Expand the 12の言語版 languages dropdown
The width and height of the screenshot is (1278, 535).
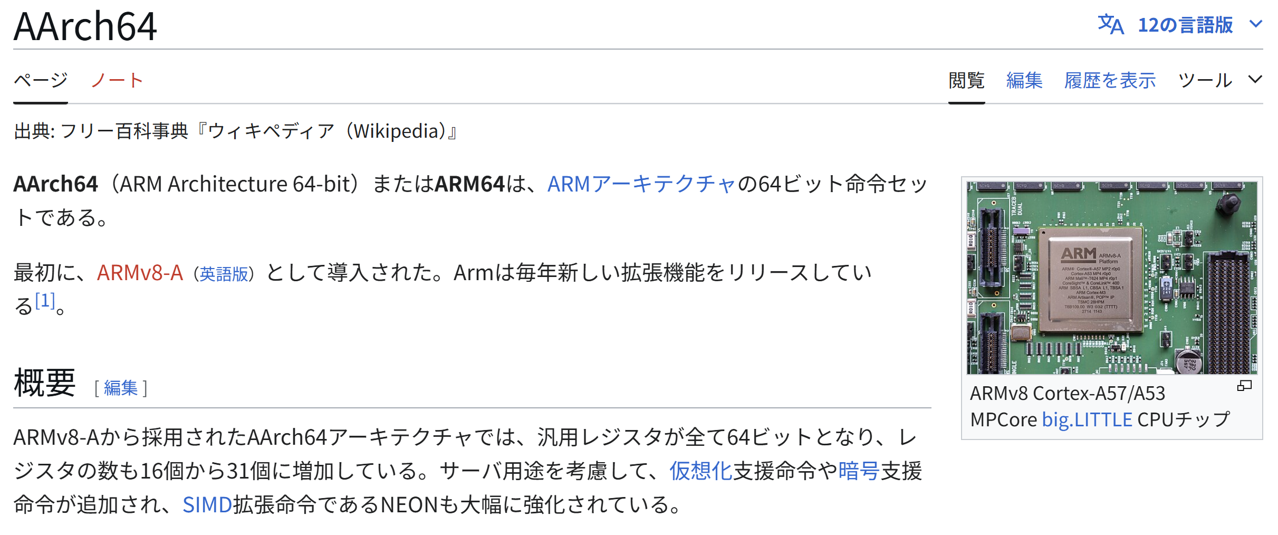coord(1185,25)
